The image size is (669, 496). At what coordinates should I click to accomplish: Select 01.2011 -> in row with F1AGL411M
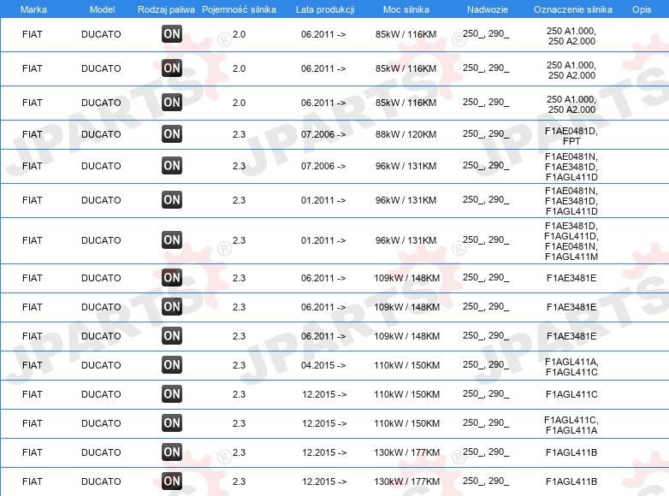323,240
